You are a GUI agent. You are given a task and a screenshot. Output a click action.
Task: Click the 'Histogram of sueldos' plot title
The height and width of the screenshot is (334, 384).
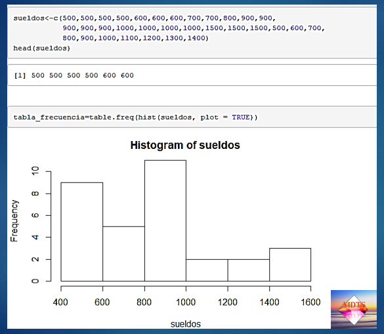tap(185, 145)
